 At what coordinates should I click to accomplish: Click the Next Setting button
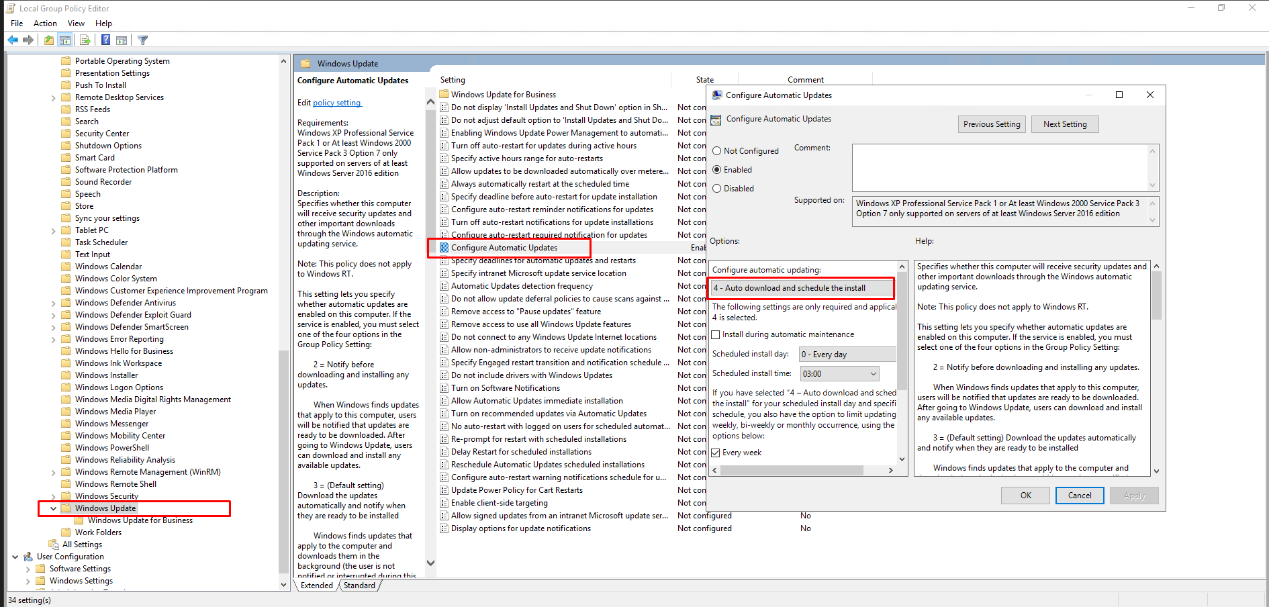point(1064,124)
